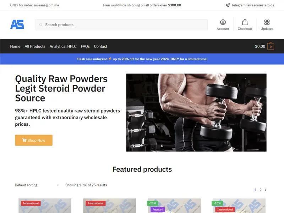Viewport: 284px width, 213px height.
Task: Open the Updates grid icon
Action: [267, 22]
